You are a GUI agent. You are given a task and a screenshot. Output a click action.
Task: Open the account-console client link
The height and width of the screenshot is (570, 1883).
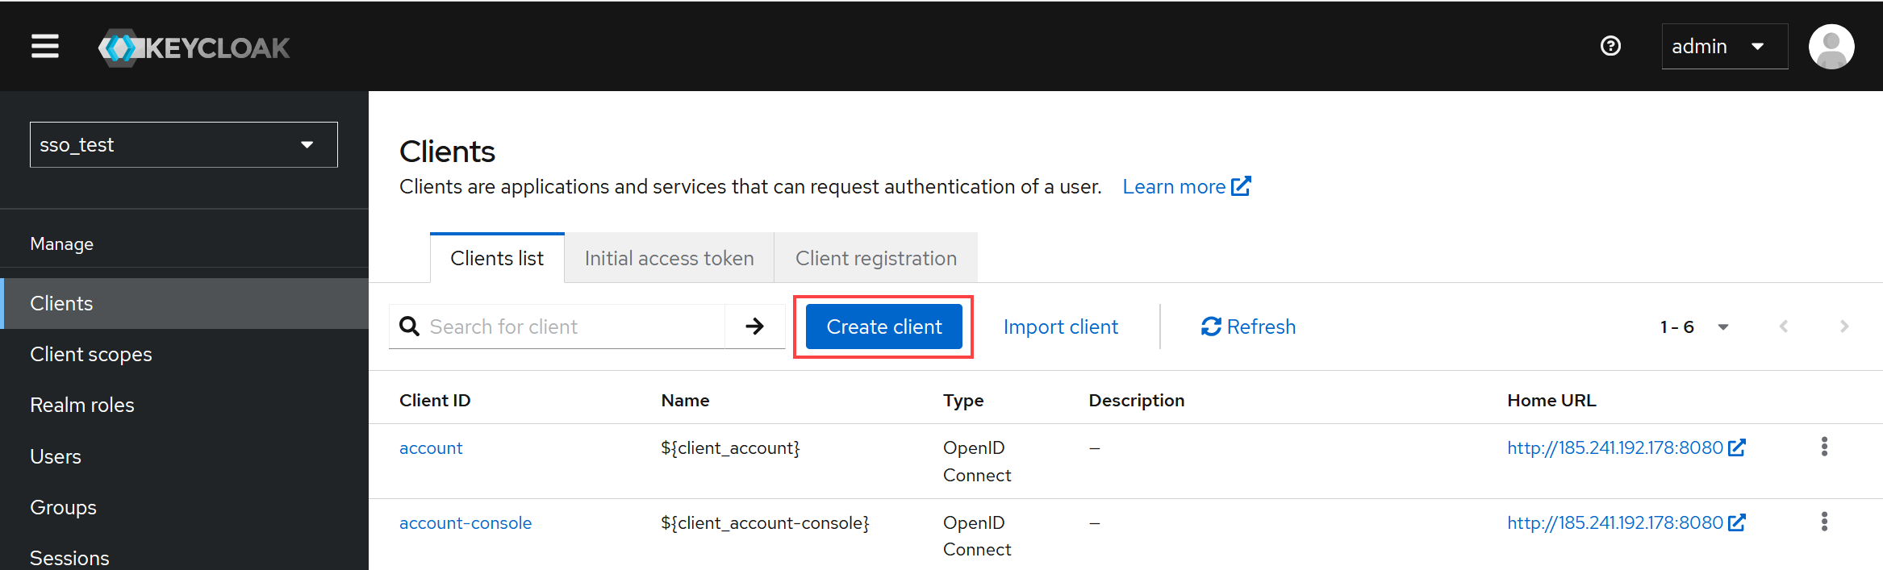pos(466,523)
